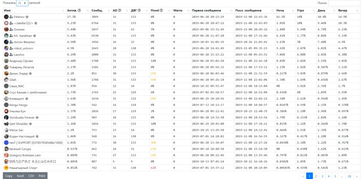Click Gilah's avatar image

[6, 79]
